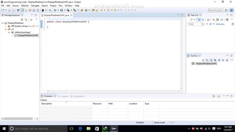Image resolution: width=235 pixels, height=132 pixels.
Task: Open the Navigate menu
Action: point(35,6)
